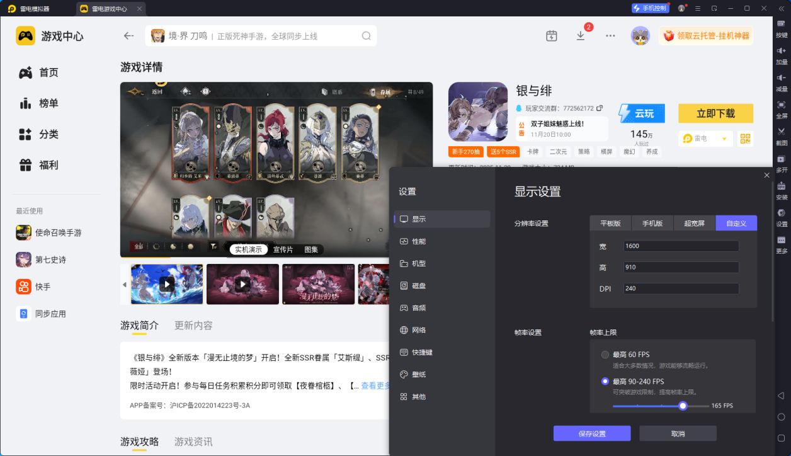Open 机型 in the settings list
The image size is (791, 456).
click(442, 263)
